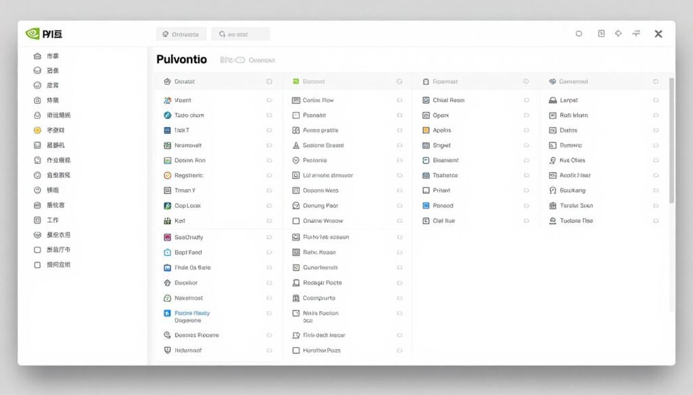Collapse the Comemat column via its chevron
Viewport: 693px width, 395px height.
pos(655,81)
